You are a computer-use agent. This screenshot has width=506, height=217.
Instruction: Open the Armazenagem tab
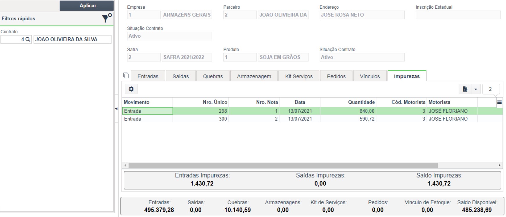pos(254,76)
